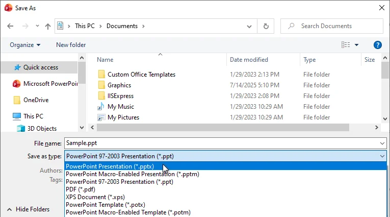This screenshot has height=217, width=390.
Task: Select This PC in the address breadcrumb
Action: pos(85,26)
